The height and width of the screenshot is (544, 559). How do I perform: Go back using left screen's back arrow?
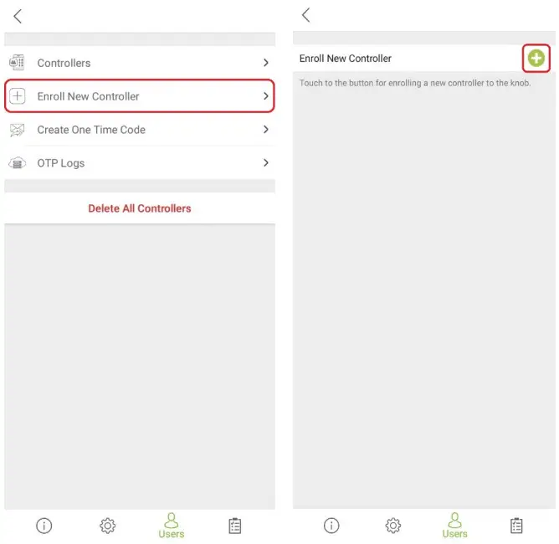pos(18,16)
